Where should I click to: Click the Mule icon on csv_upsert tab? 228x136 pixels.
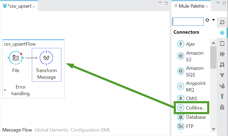point(5,6)
